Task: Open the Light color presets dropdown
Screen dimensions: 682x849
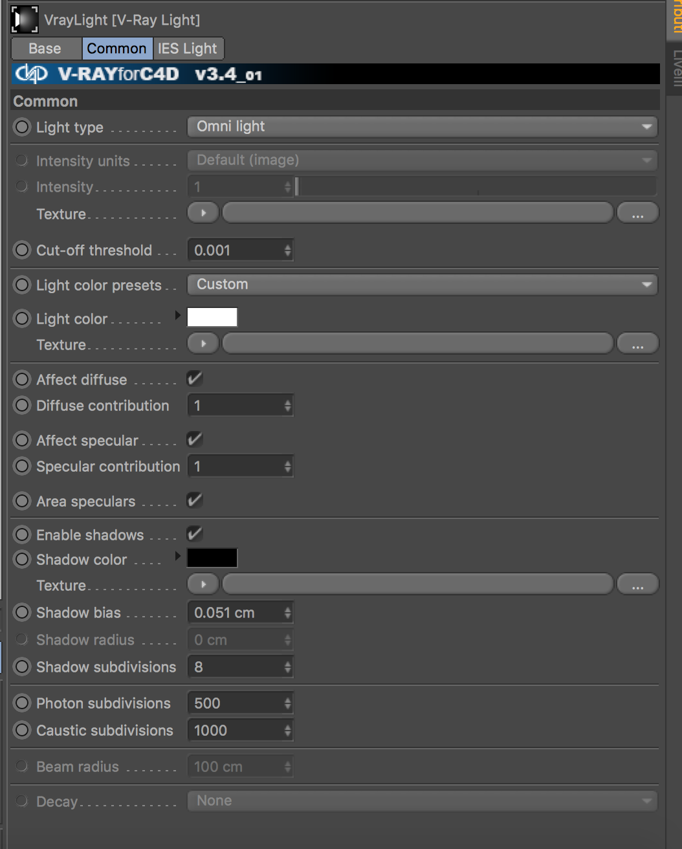Action: click(x=423, y=285)
